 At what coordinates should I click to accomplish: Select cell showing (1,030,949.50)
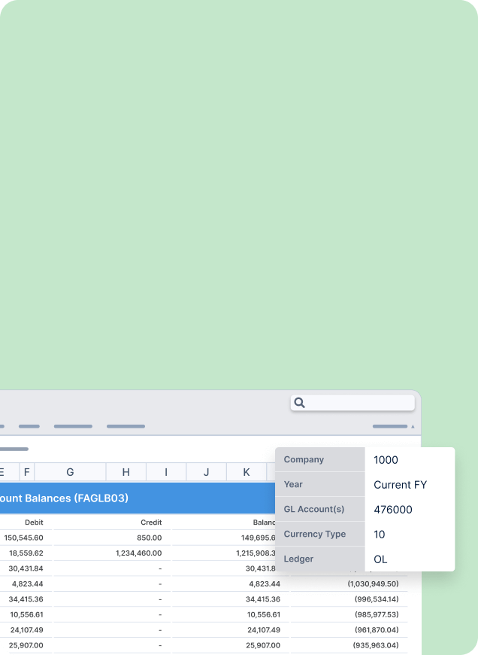click(373, 584)
